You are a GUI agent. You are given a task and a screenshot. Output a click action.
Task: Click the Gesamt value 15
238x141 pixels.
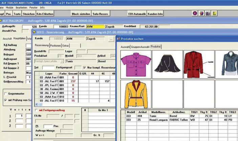click(x=73, y=101)
